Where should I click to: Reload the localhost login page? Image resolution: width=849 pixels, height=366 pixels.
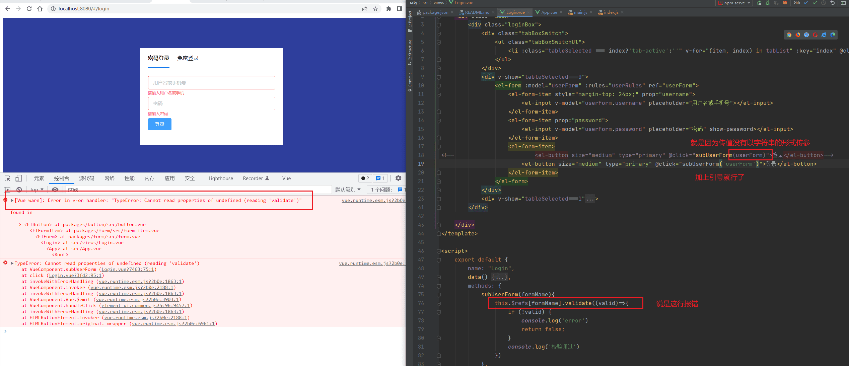point(29,9)
